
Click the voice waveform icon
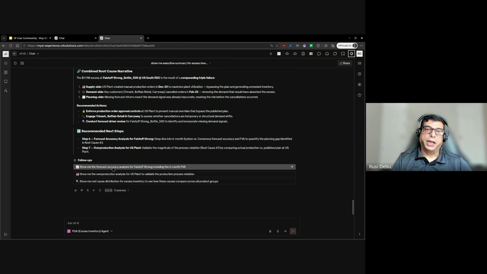pos(285,231)
